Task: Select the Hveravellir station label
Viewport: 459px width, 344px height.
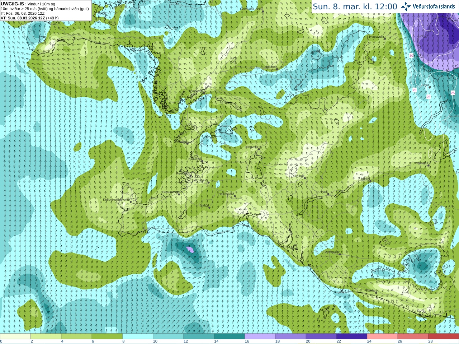Action: [x=377, y=37]
